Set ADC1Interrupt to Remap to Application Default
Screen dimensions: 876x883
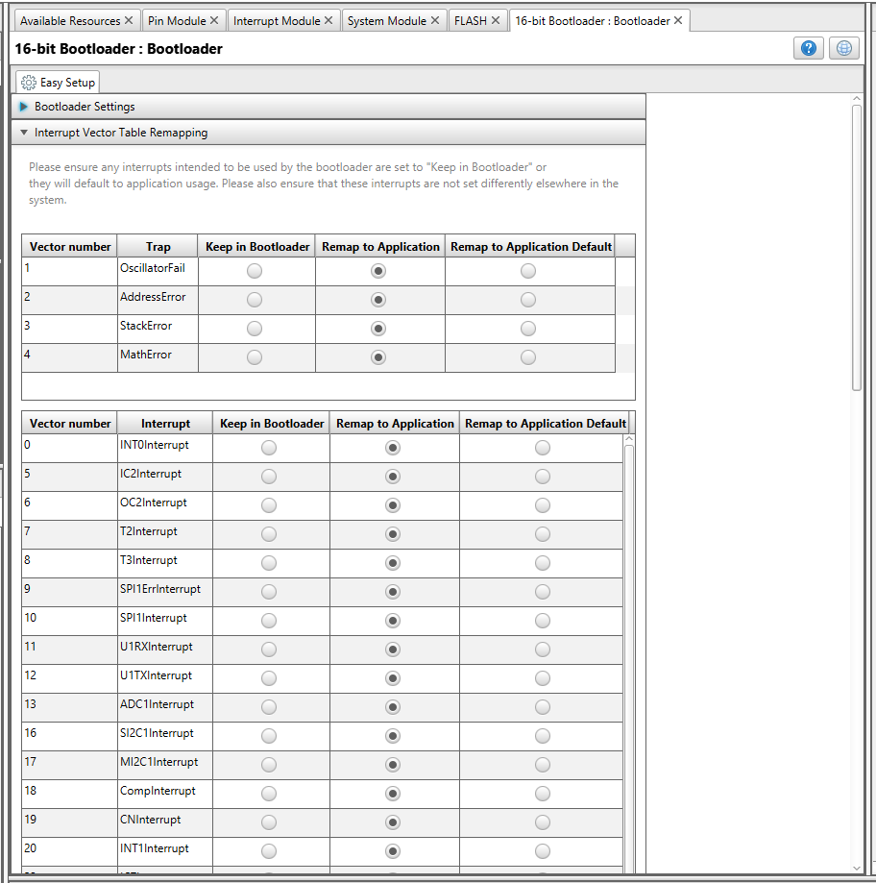pos(543,707)
